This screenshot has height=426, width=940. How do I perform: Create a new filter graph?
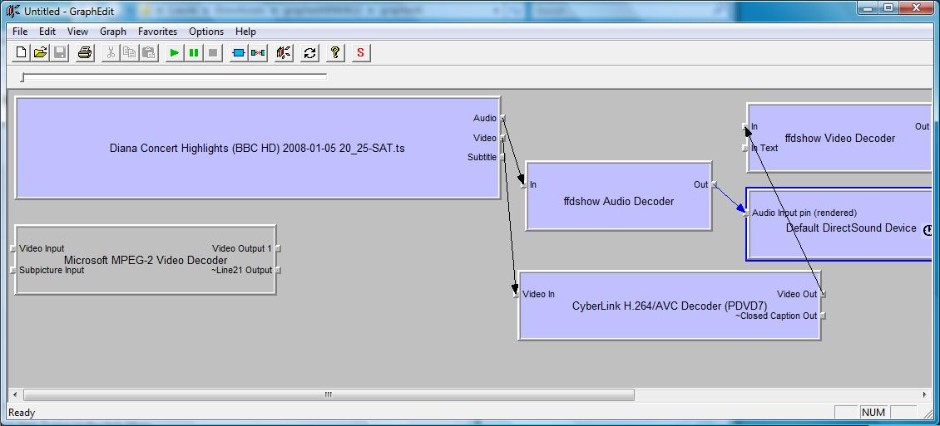click(x=21, y=52)
